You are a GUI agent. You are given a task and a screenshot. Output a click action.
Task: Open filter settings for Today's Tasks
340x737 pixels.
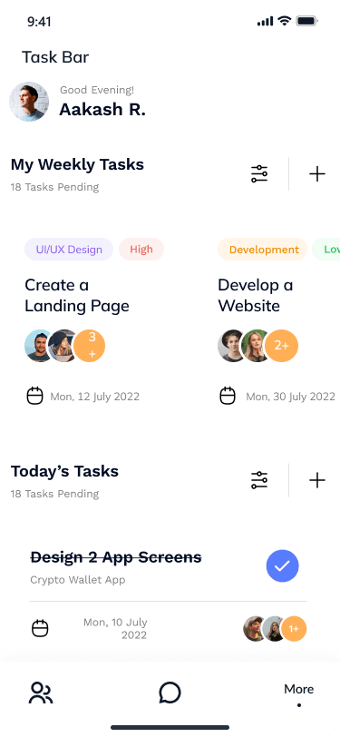(259, 480)
